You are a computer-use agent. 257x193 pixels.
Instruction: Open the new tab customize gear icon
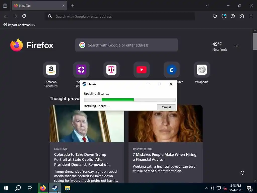coord(242,173)
